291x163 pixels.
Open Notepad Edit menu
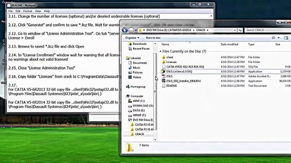[18, 11]
